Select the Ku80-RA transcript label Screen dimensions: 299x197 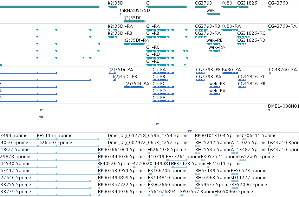[231, 26]
